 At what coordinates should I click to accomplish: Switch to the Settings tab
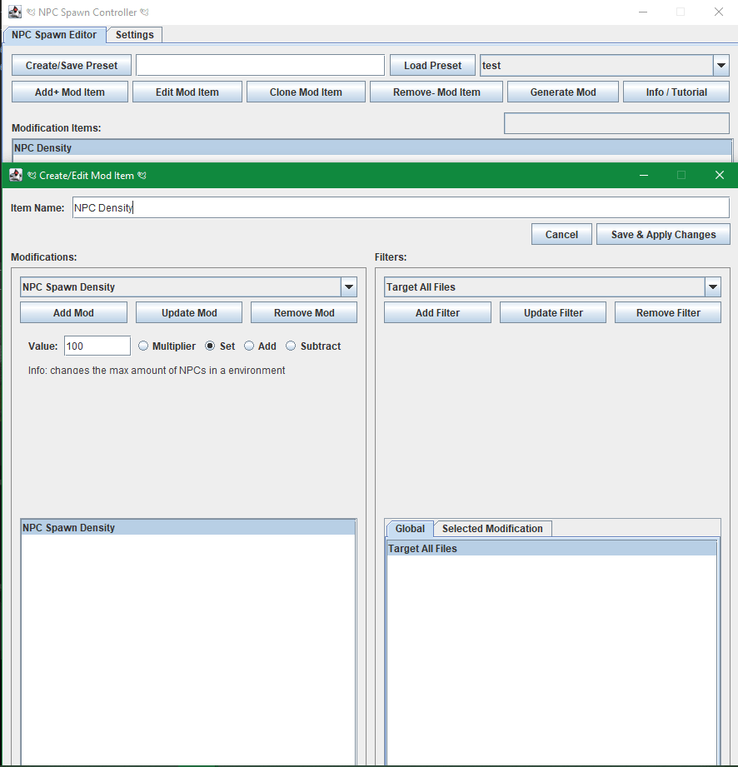click(x=134, y=35)
